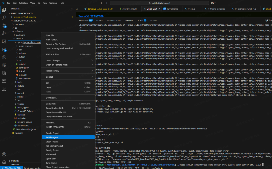
Task: Open CHANGELOG.md in the file tree
Action: click(25, 111)
